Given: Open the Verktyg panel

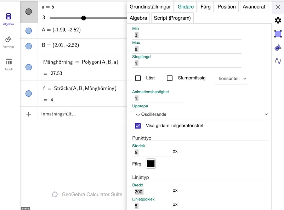Looking at the screenshot, I should (x=9, y=42).
